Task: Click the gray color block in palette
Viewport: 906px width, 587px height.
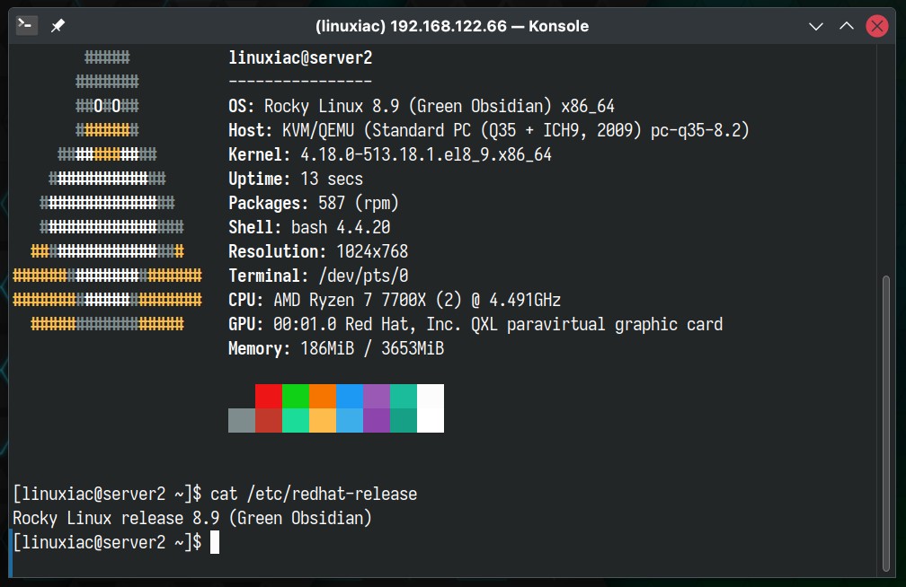Action: click(x=242, y=420)
